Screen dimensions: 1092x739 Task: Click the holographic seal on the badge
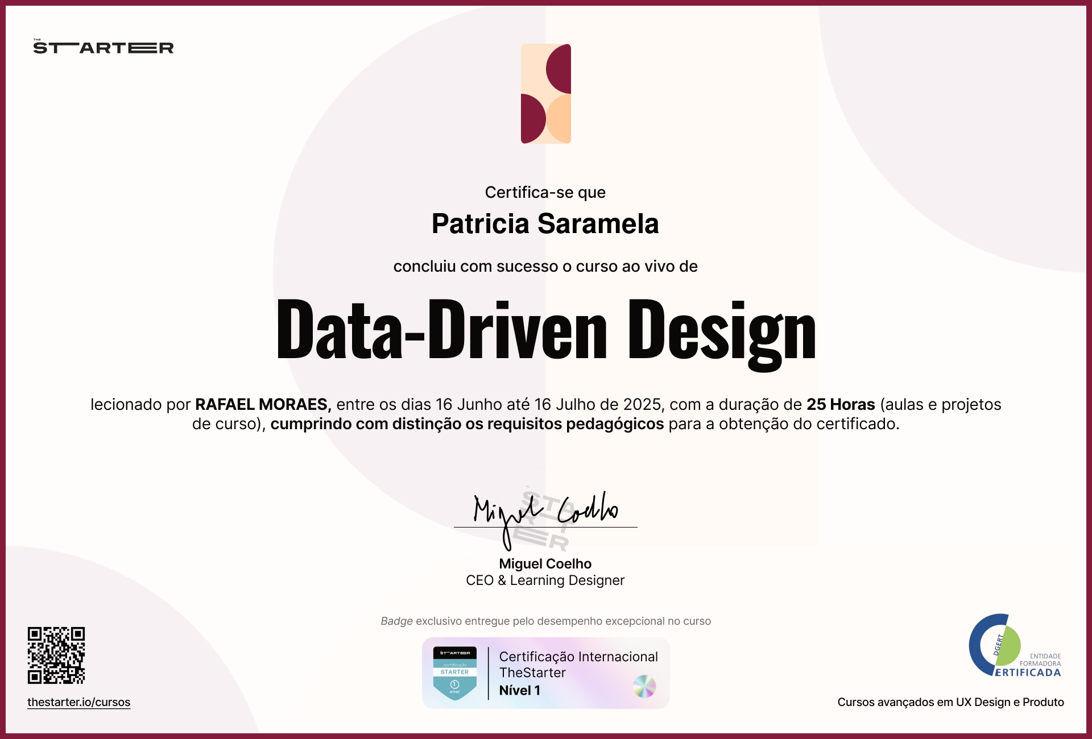pos(644,686)
